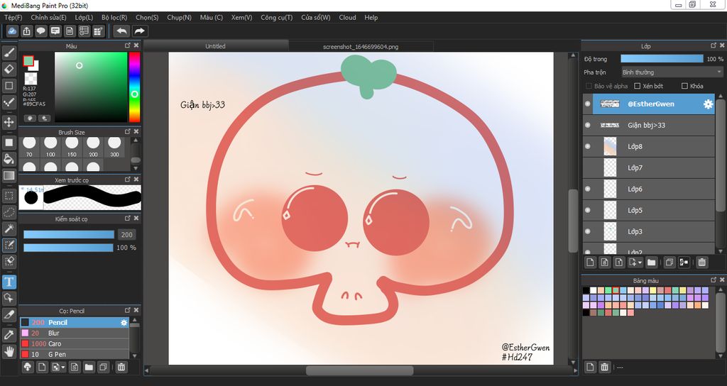Select the Caro brush
The image size is (727, 386).
[x=74, y=344]
